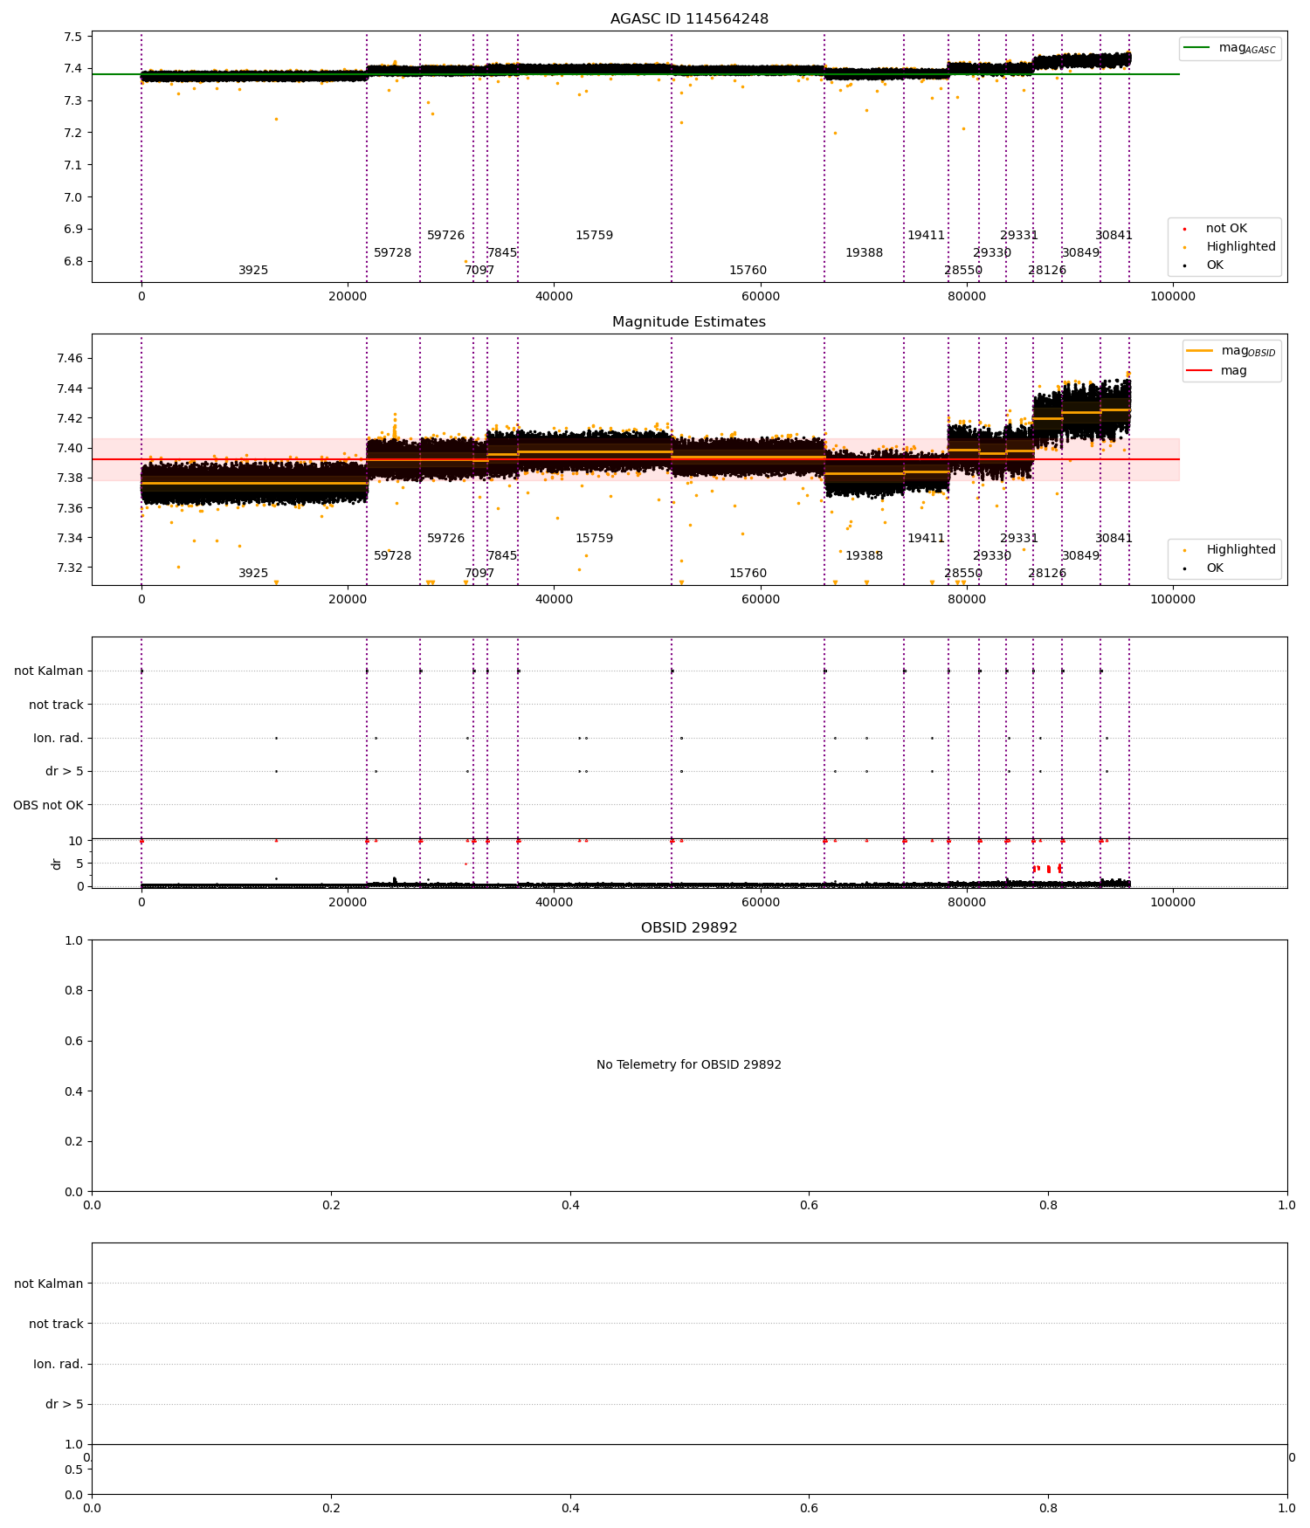Click the 6.8 y-axis tick label
Viewport: 1310px width, 1528px height.
coord(73,261)
